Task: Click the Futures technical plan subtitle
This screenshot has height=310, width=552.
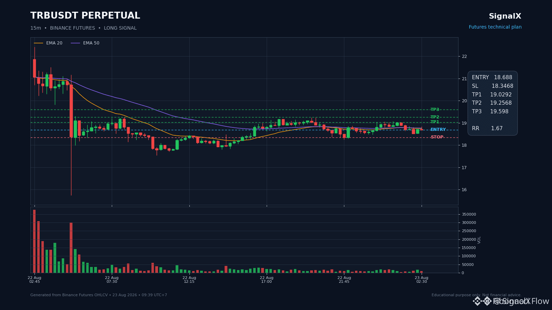Action: (495, 27)
